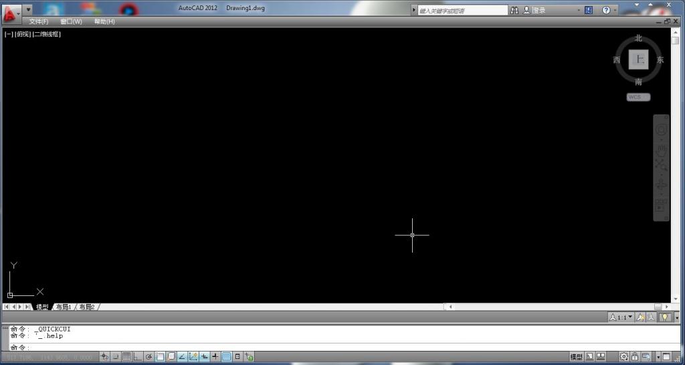
Task: Click 南 on the ViewCube compass
Action: pyautogui.click(x=639, y=82)
